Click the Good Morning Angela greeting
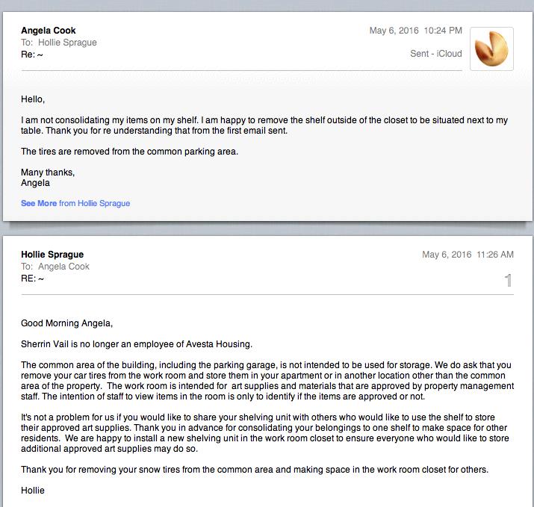The image size is (534, 507). point(66,323)
